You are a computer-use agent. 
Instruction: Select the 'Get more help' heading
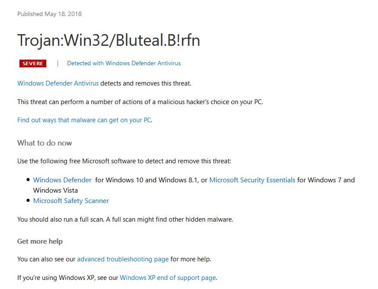pyautogui.click(x=40, y=241)
